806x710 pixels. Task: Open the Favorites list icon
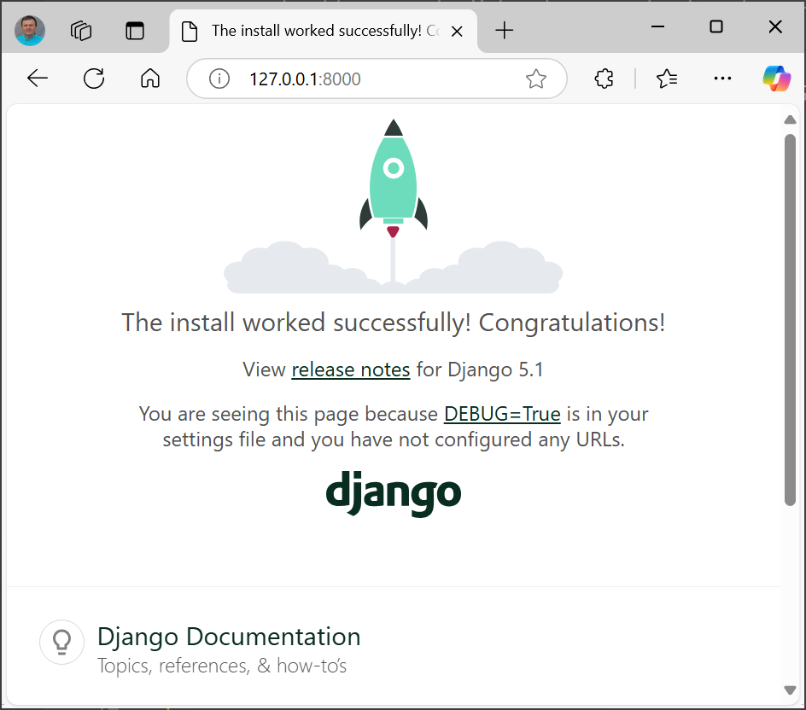pos(667,79)
